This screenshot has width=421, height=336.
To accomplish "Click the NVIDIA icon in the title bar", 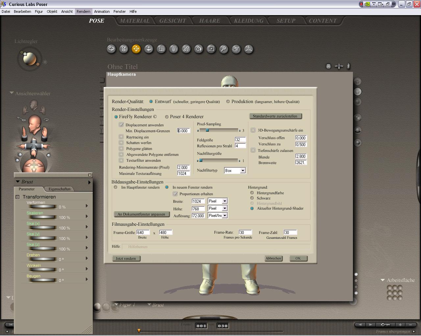I will click(x=367, y=4).
